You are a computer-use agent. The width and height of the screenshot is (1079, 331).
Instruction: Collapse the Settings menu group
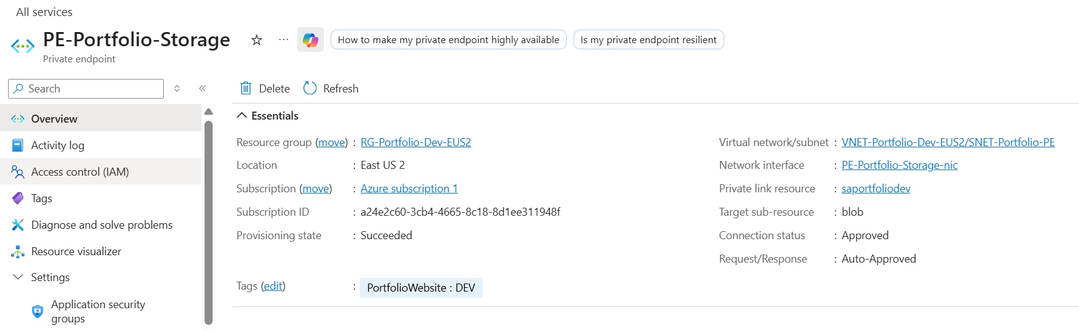(18, 277)
